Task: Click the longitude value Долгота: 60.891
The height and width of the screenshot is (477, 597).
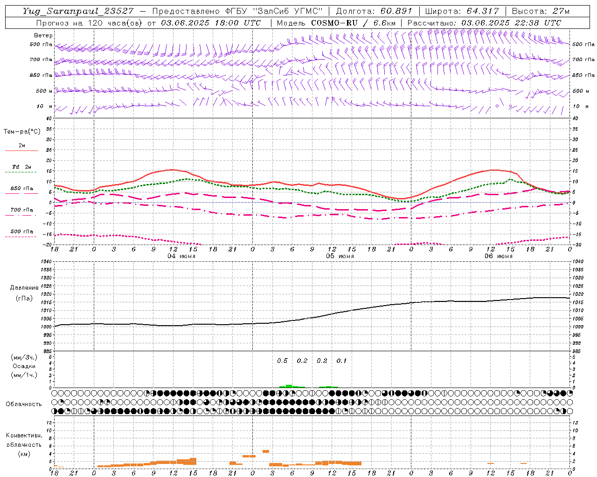Action: pos(374,11)
